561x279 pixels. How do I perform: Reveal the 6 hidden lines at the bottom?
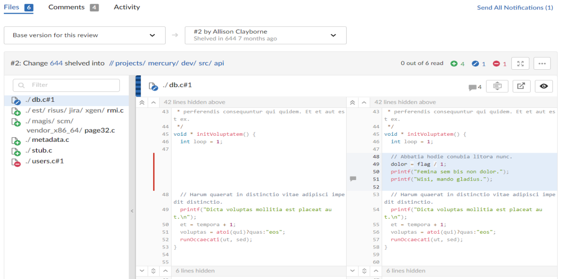click(x=198, y=271)
